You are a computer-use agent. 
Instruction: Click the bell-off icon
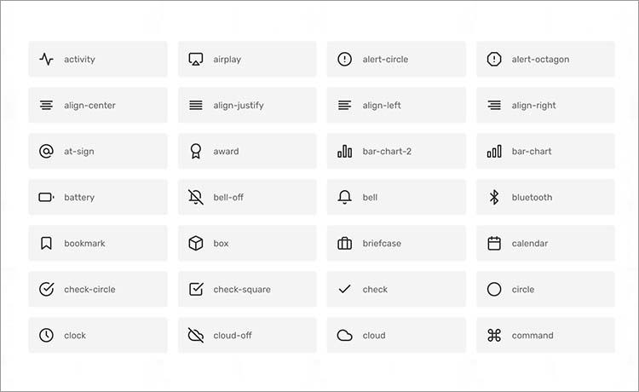point(196,198)
